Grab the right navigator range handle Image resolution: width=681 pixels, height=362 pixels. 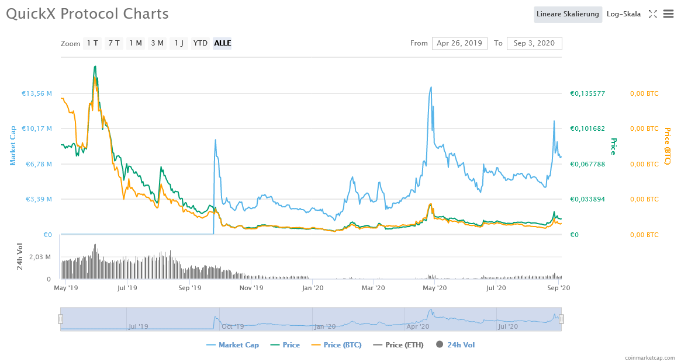[561, 319]
